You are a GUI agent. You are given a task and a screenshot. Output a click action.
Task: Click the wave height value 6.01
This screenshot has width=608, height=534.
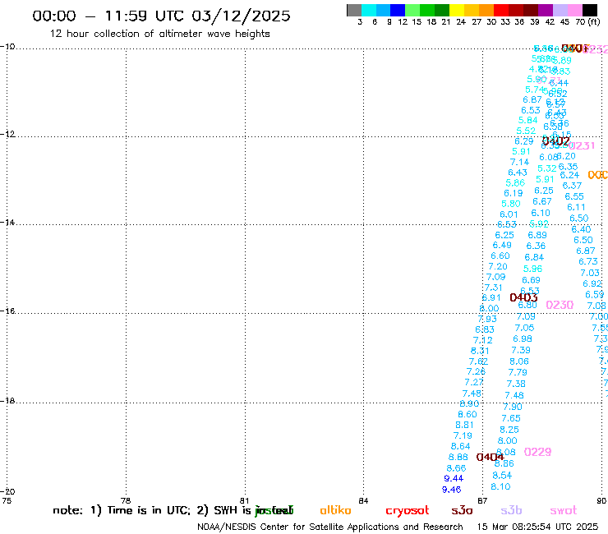point(509,214)
